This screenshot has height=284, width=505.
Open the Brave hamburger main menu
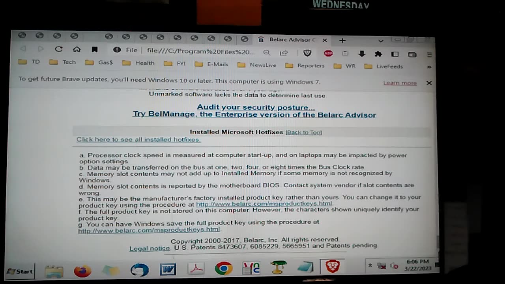(429, 55)
